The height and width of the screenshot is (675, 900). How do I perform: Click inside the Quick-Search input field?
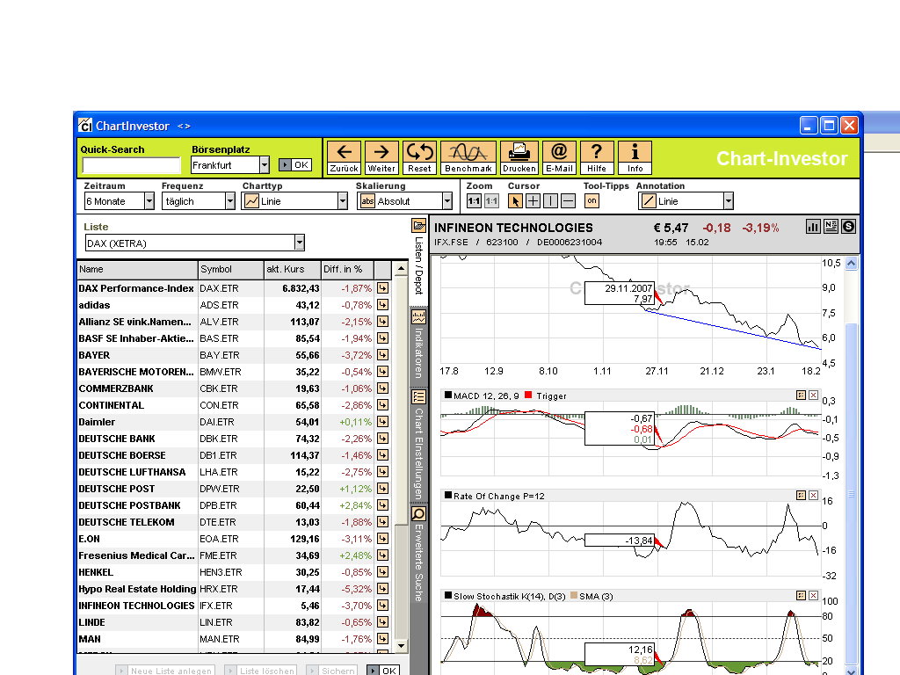(x=132, y=164)
